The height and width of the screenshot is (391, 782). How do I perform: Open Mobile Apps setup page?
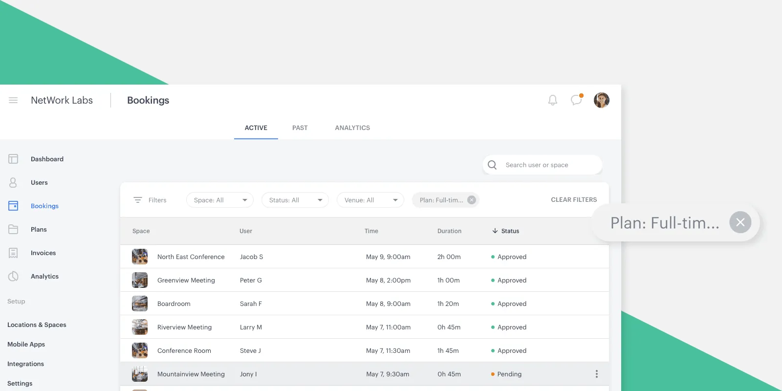[26, 344]
